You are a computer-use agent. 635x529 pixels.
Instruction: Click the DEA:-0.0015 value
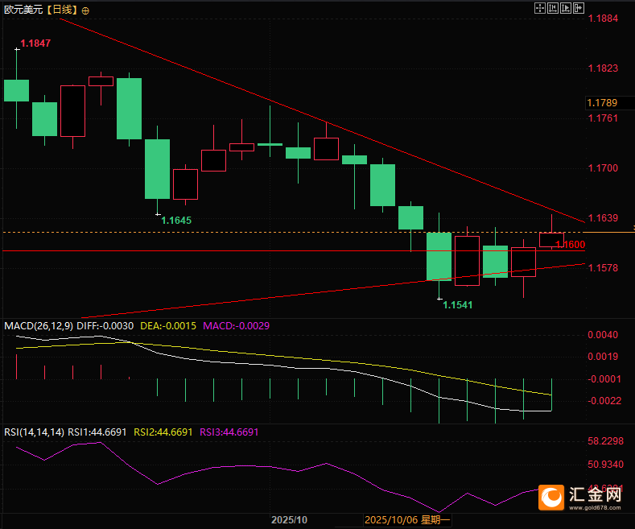click(x=168, y=326)
